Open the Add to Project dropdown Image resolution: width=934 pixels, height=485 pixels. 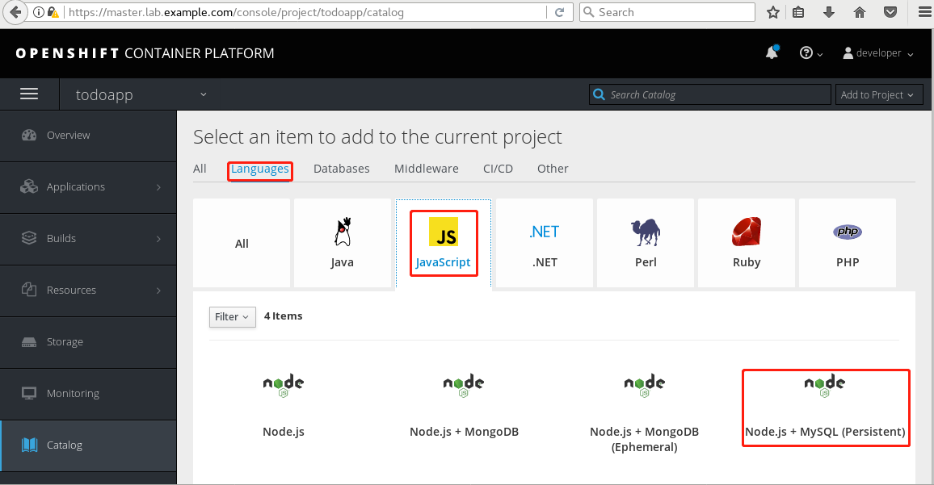[878, 94]
